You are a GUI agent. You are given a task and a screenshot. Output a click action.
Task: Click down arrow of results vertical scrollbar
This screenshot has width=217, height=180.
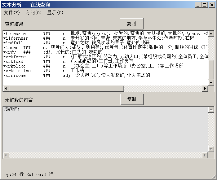211,82
